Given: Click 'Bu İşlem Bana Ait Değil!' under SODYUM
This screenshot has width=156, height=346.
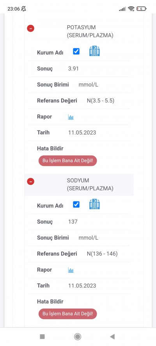Looking at the screenshot, I should click(67, 314).
